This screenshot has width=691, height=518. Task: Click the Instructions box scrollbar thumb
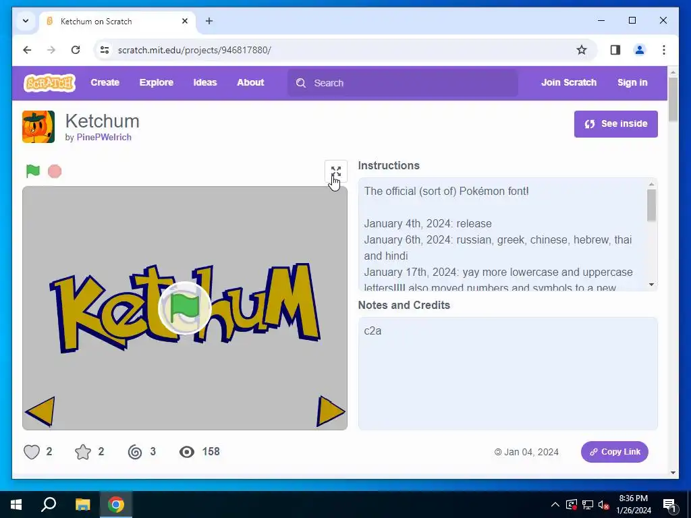pyautogui.click(x=651, y=205)
